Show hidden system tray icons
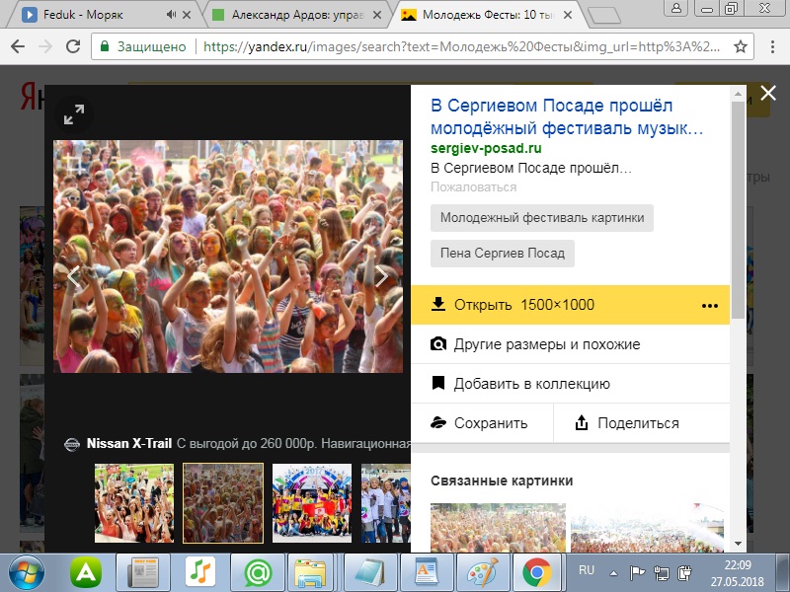 click(613, 573)
